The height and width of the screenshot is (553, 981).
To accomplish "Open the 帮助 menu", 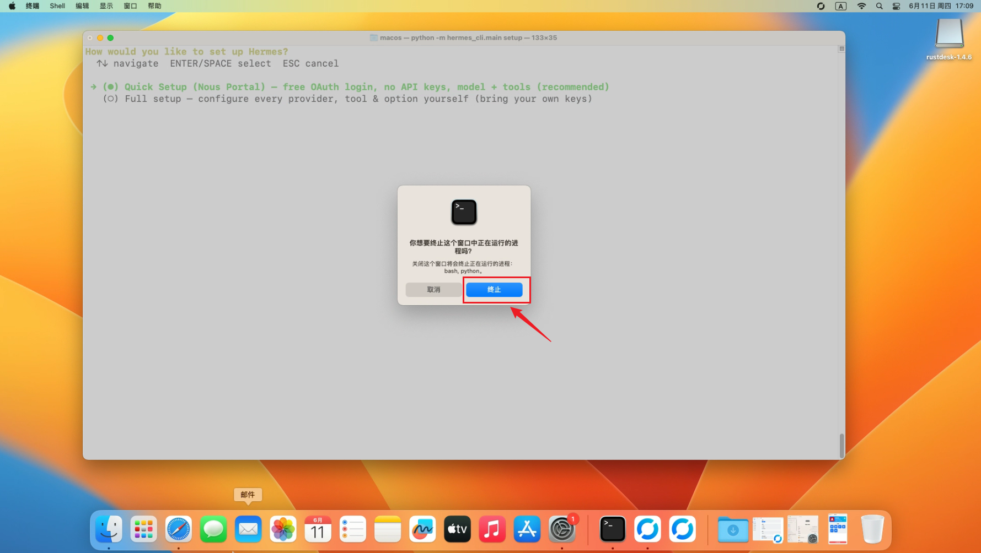I will coord(155,6).
